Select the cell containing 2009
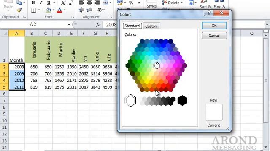 [x=17, y=74]
